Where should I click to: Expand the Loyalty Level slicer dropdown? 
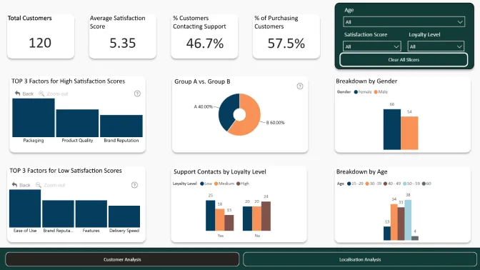[436, 46]
